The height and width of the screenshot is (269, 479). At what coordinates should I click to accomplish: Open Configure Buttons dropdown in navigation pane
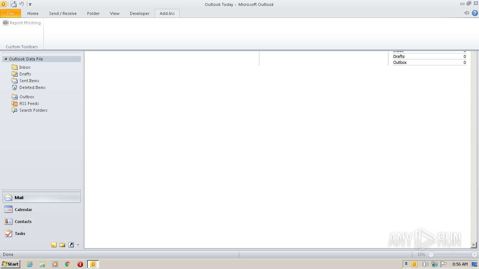(78, 245)
